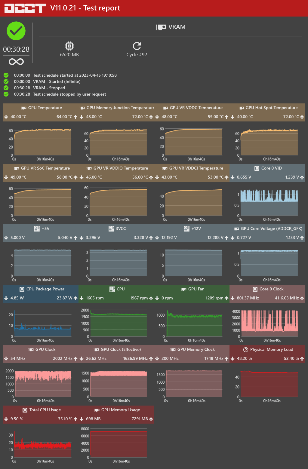Click the chip icon above 6520 MB
This screenshot has width=308, height=469.
(69, 46)
